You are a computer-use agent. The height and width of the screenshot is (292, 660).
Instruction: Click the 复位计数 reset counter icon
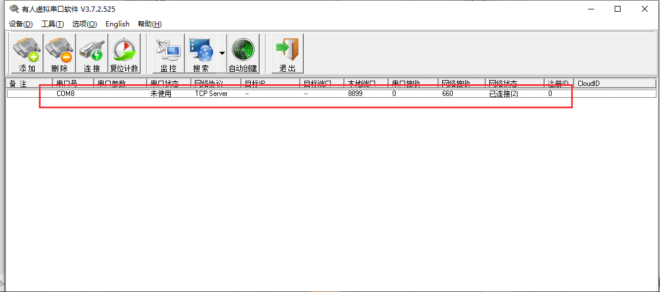[x=124, y=54]
